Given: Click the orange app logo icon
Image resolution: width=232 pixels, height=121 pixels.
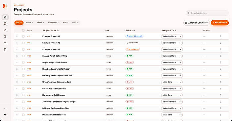Looking at the screenshot, I should coord(5,6).
